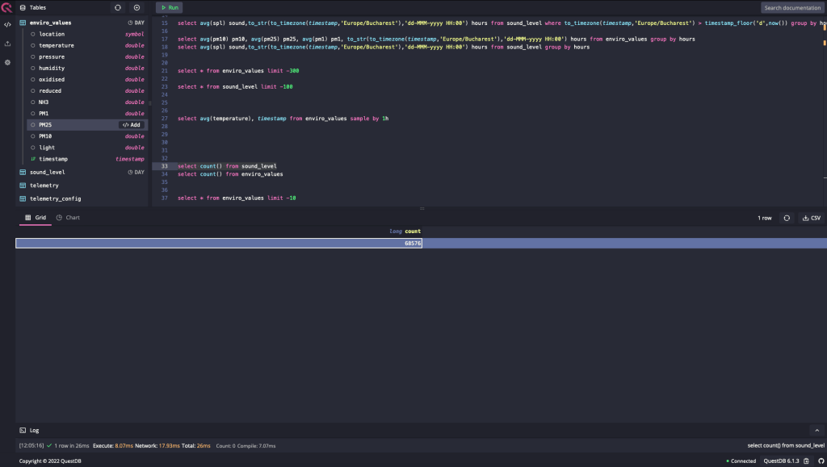827x467 pixels.
Task: Select the 68576 count result cell
Action: 219,243
